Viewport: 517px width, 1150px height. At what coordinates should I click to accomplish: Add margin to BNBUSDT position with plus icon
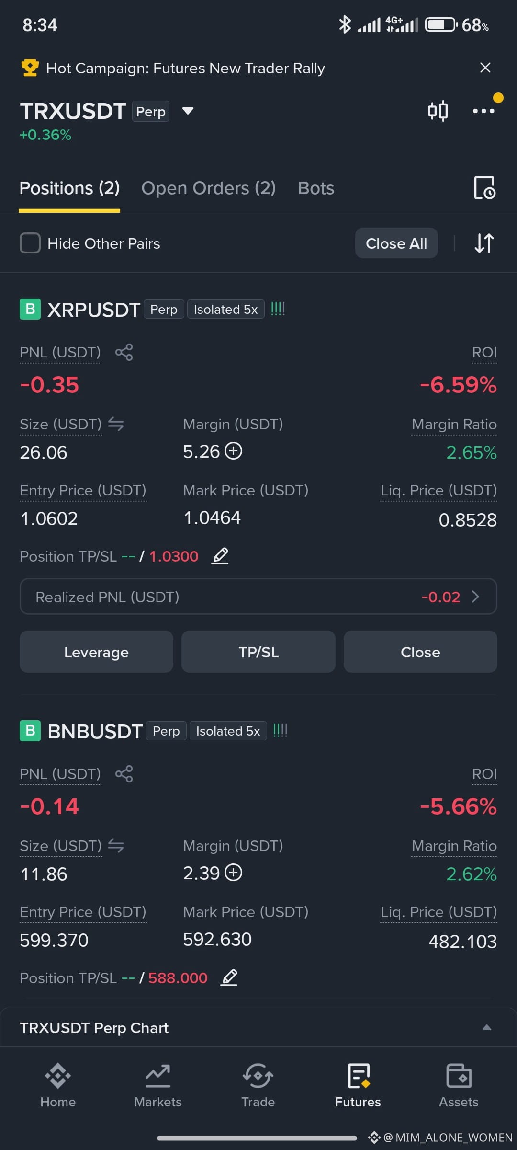(234, 873)
